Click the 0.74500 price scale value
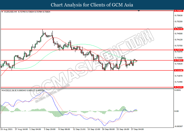The image size is (184, 131). coord(178,34)
